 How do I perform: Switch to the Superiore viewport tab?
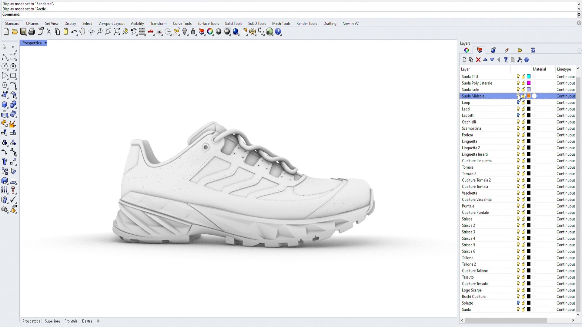pos(52,321)
